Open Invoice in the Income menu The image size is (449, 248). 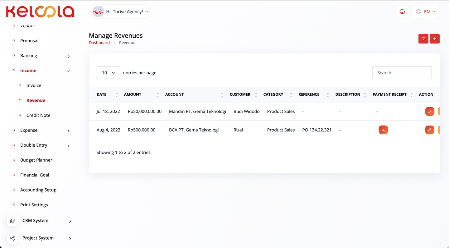(34, 85)
